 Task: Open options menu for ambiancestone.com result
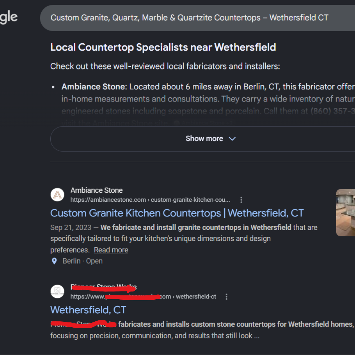coord(241,200)
